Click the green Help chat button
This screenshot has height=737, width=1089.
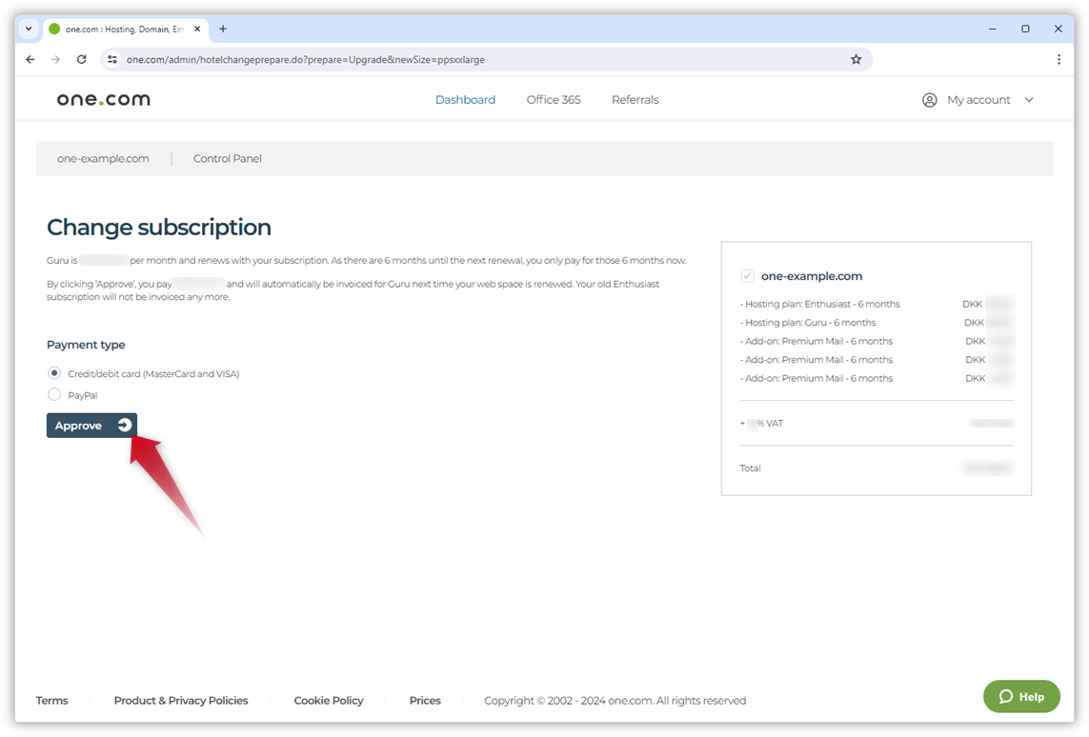coord(1021,696)
